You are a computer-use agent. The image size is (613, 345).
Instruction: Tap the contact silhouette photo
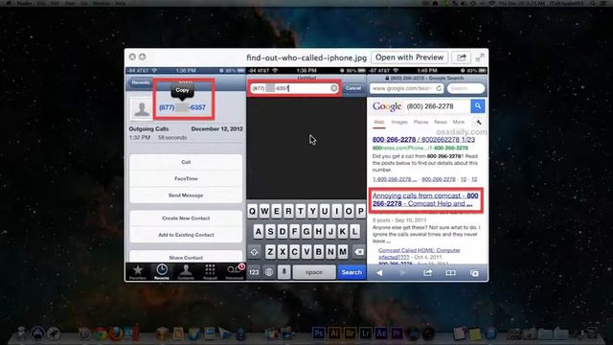(x=142, y=108)
